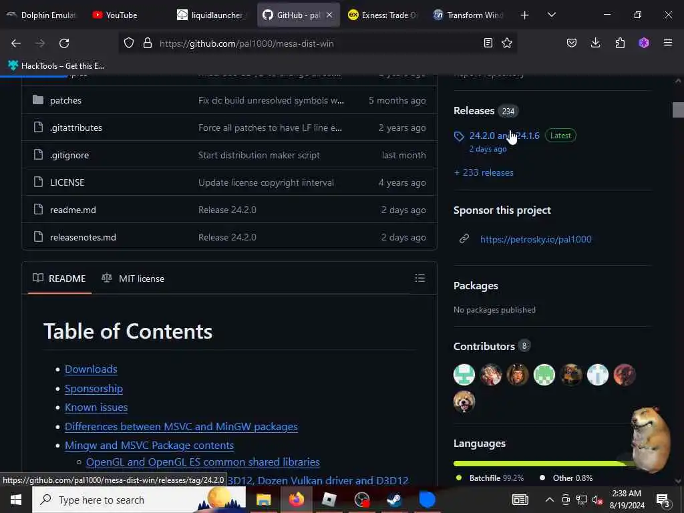Switch to the Dolphin Emulator tab

click(41, 15)
